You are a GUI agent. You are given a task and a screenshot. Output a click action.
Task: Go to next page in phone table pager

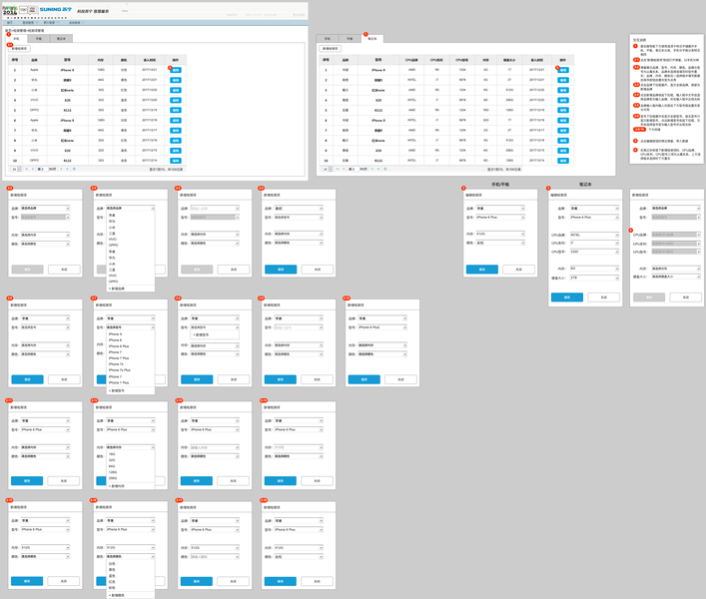(61, 169)
